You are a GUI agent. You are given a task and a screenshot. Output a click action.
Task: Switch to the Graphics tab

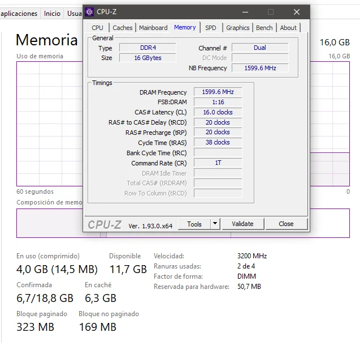[237, 28]
